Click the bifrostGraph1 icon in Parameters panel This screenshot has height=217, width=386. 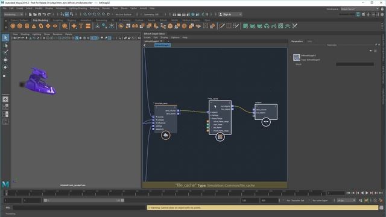pyautogui.click(x=296, y=57)
